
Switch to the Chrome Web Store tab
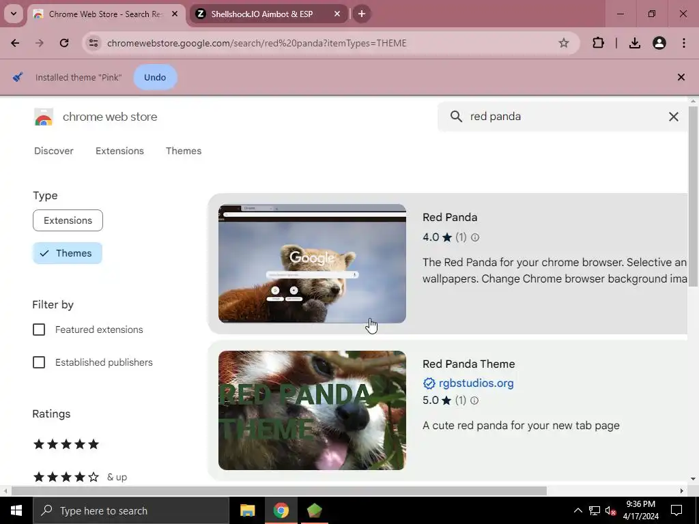(x=106, y=14)
